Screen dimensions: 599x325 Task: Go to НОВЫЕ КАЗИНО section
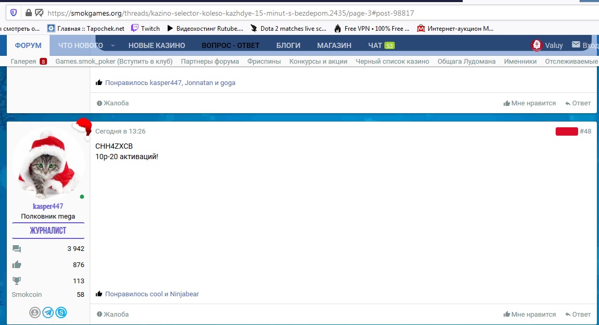point(157,45)
